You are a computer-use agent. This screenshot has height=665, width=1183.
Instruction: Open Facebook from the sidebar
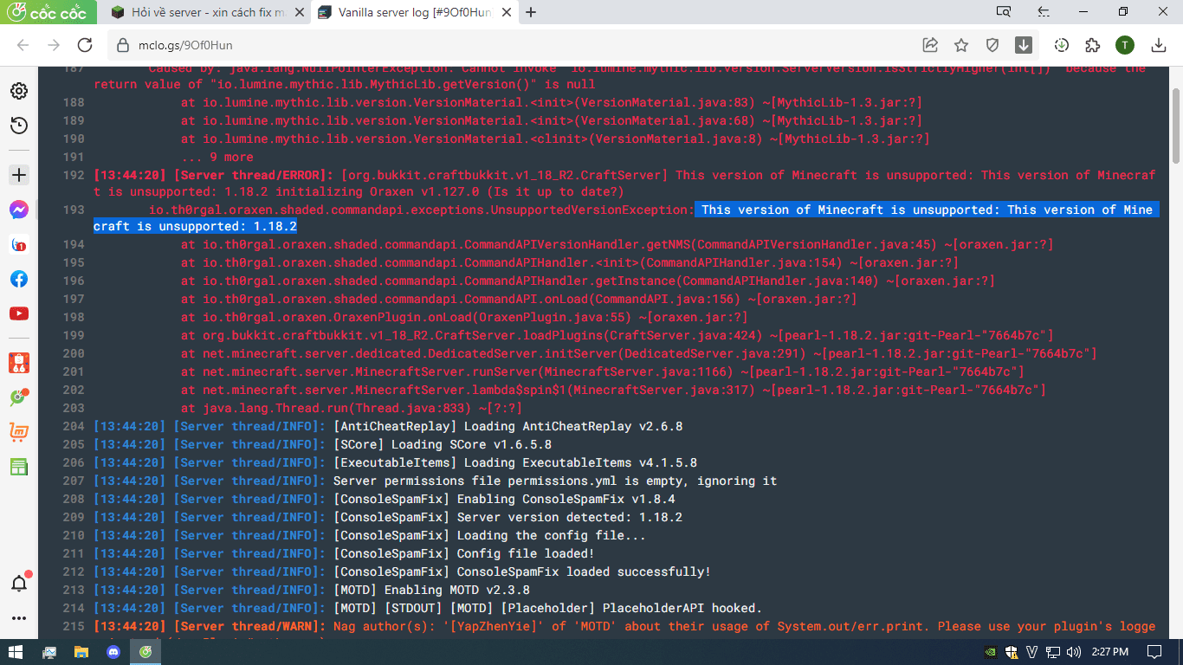click(x=18, y=279)
